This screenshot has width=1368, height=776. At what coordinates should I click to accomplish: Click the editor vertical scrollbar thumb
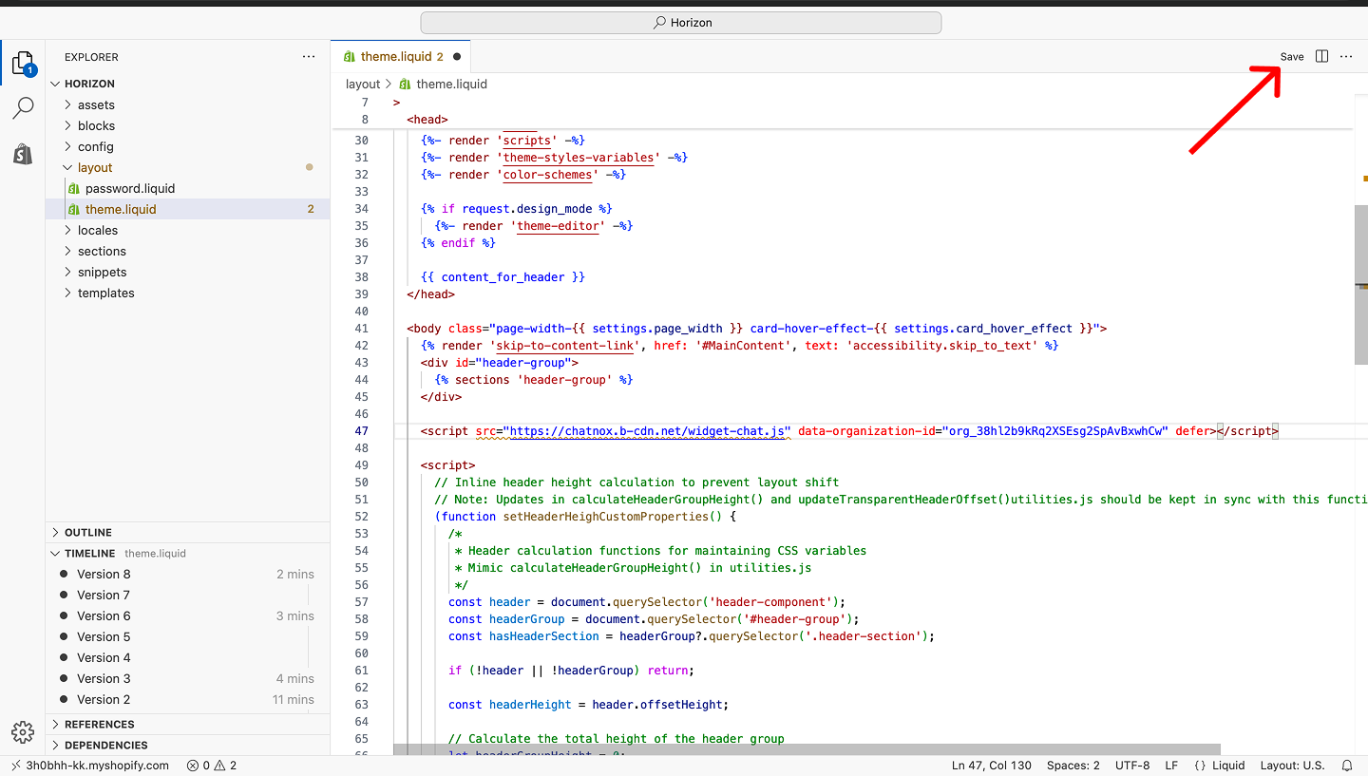coord(1360,284)
